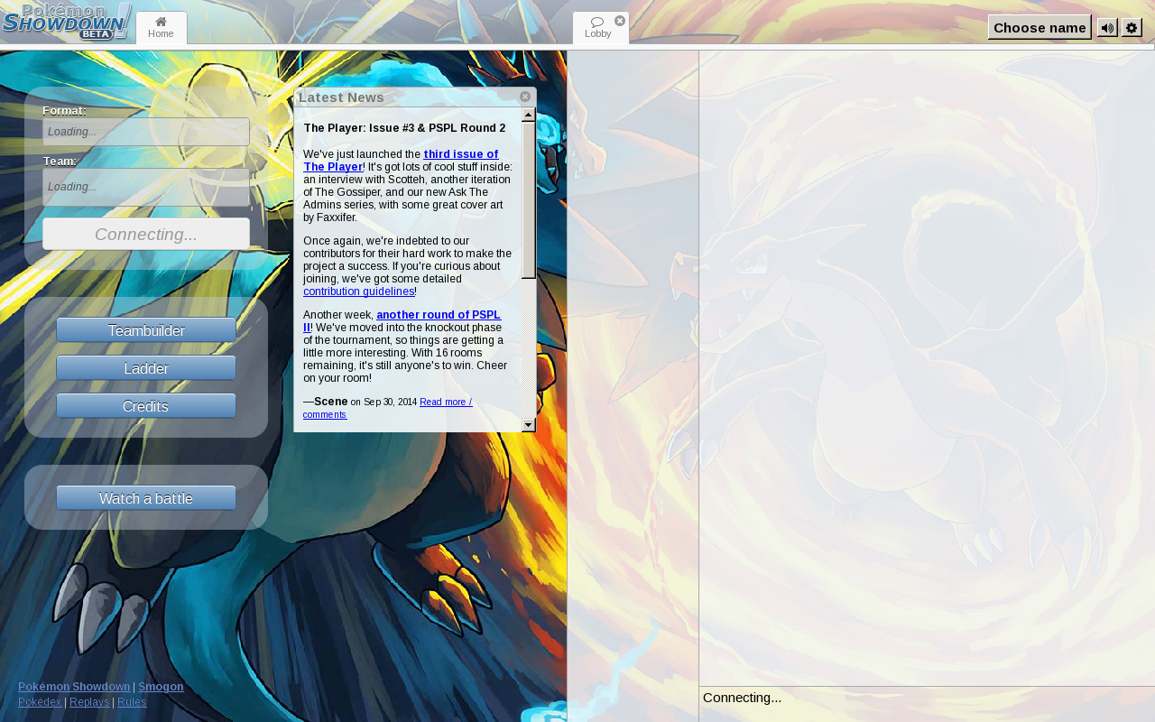Click Watch a battle
This screenshot has height=722, width=1155.
146,498
